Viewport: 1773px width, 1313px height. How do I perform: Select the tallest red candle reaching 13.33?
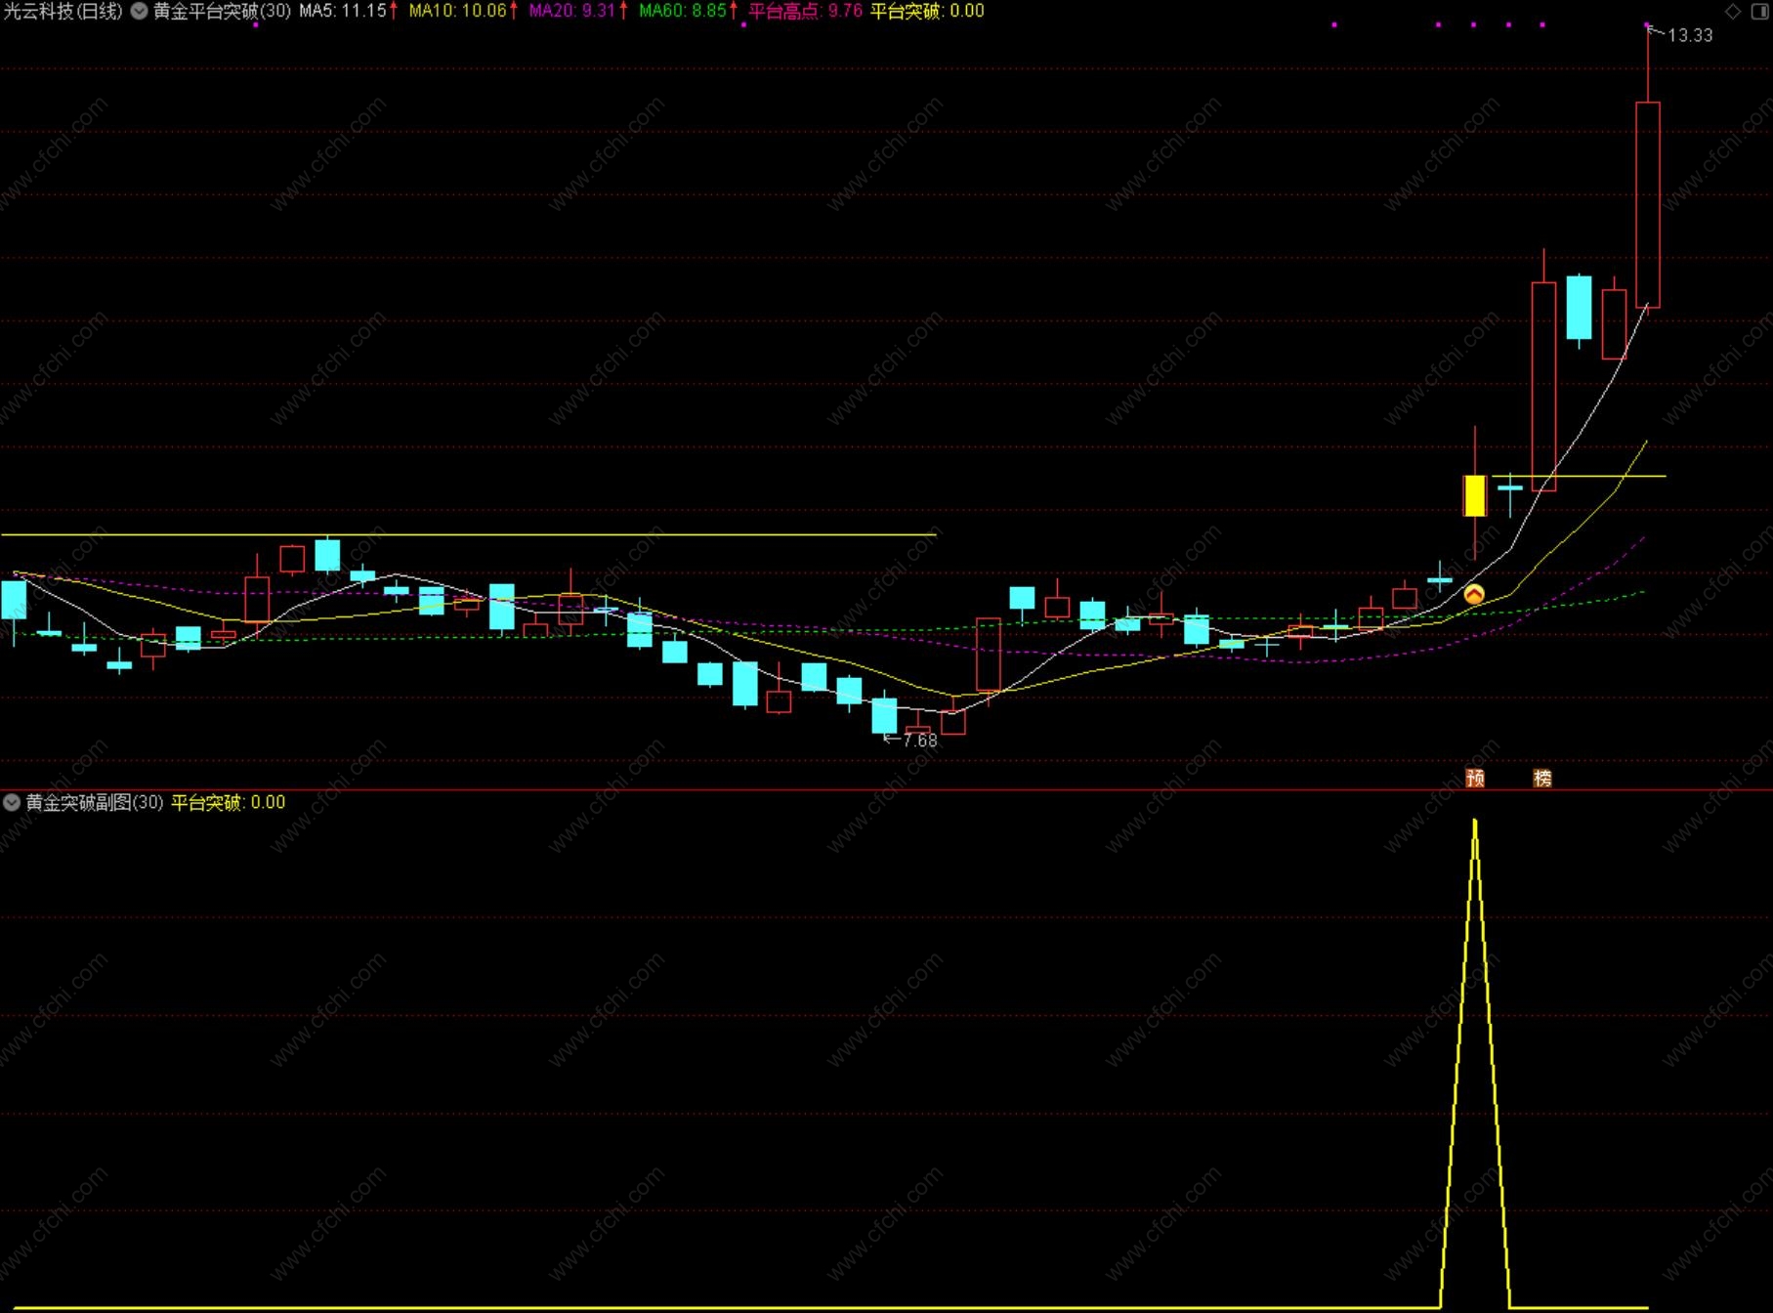1647,204
